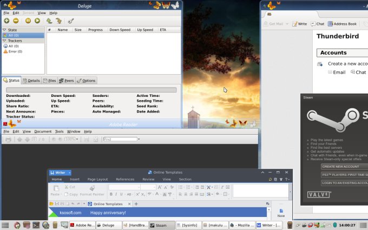Screen dimensions: 368x230
Task: Click the Resume torrent play icon
Action: click(37, 21)
